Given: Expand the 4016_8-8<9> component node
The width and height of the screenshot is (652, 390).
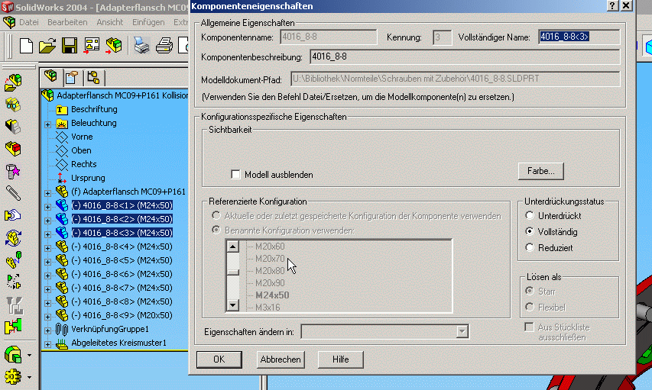Looking at the screenshot, I should 48,317.
